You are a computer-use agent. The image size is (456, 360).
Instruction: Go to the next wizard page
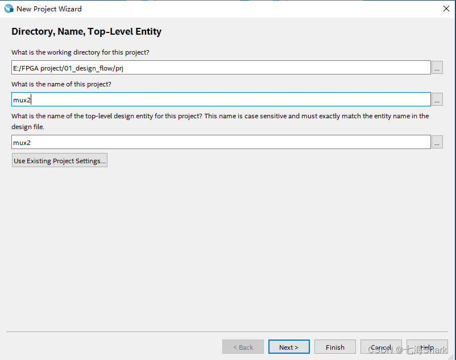click(x=289, y=347)
